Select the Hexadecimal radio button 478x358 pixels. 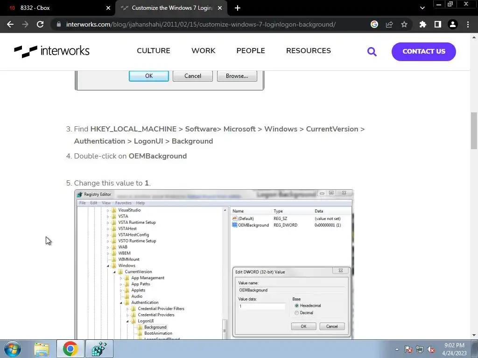(296, 306)
